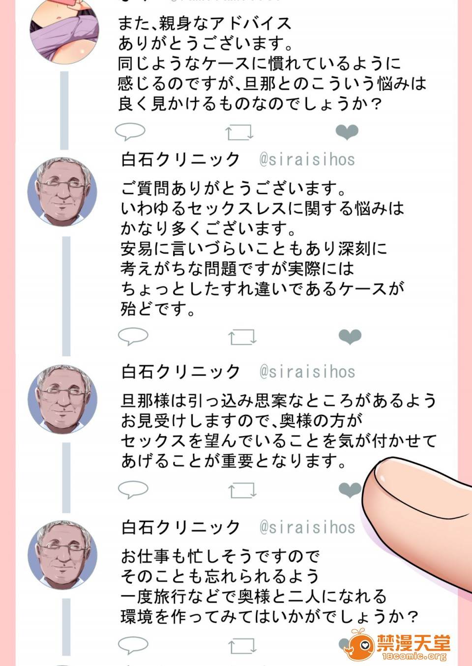This screenshot has width=472, height=666.
Task: Click retweet icon under the top user's tweet
Action: 239,132
